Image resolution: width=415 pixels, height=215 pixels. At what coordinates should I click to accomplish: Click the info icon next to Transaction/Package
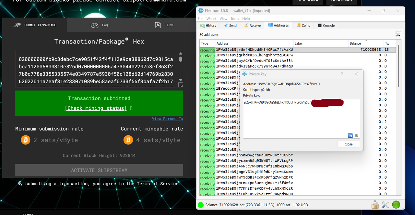click(127, 39)
